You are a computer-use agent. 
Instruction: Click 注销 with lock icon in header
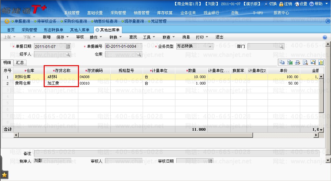tap(286, 4)
